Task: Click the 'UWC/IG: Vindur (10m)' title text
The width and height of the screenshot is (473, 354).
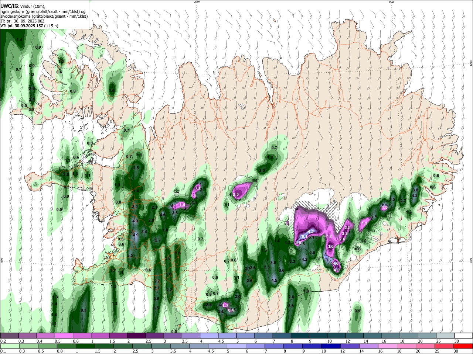Action: click(23, 6)
